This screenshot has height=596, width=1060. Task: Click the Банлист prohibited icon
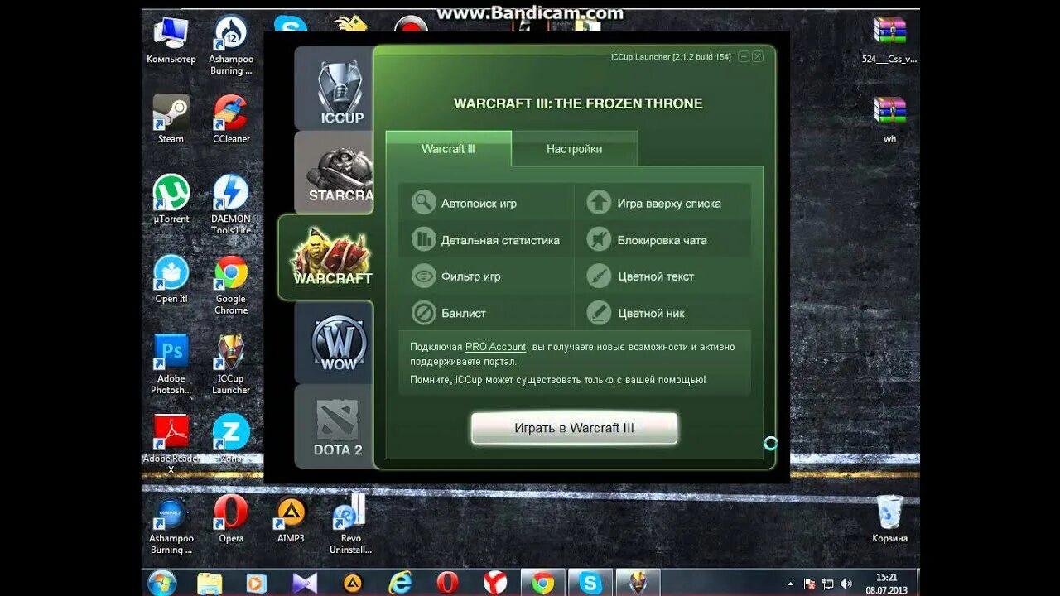pyautogui.click(x=423, y=313)
